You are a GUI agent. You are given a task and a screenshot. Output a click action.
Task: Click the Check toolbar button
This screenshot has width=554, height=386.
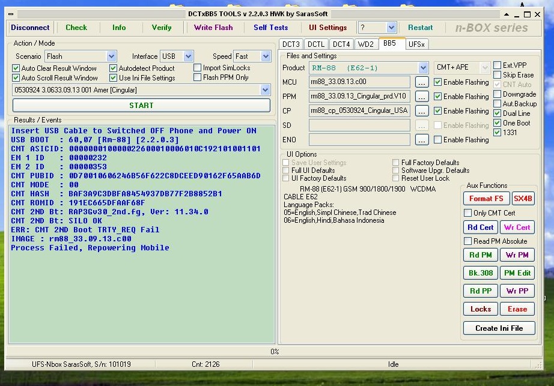point(76,28)
